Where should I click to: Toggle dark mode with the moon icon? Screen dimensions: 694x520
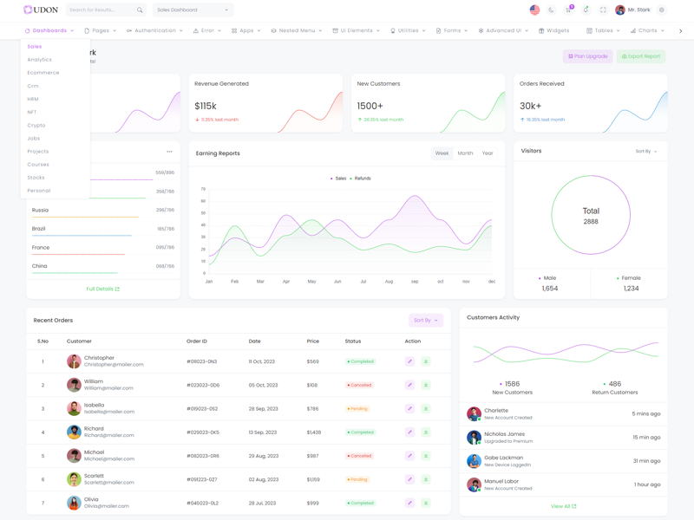coord(551,10)
